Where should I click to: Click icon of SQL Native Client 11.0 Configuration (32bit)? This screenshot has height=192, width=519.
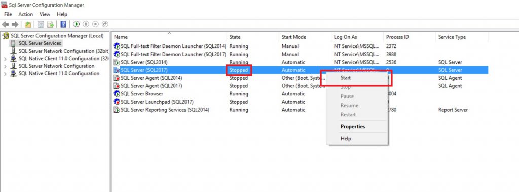(13, 59)
